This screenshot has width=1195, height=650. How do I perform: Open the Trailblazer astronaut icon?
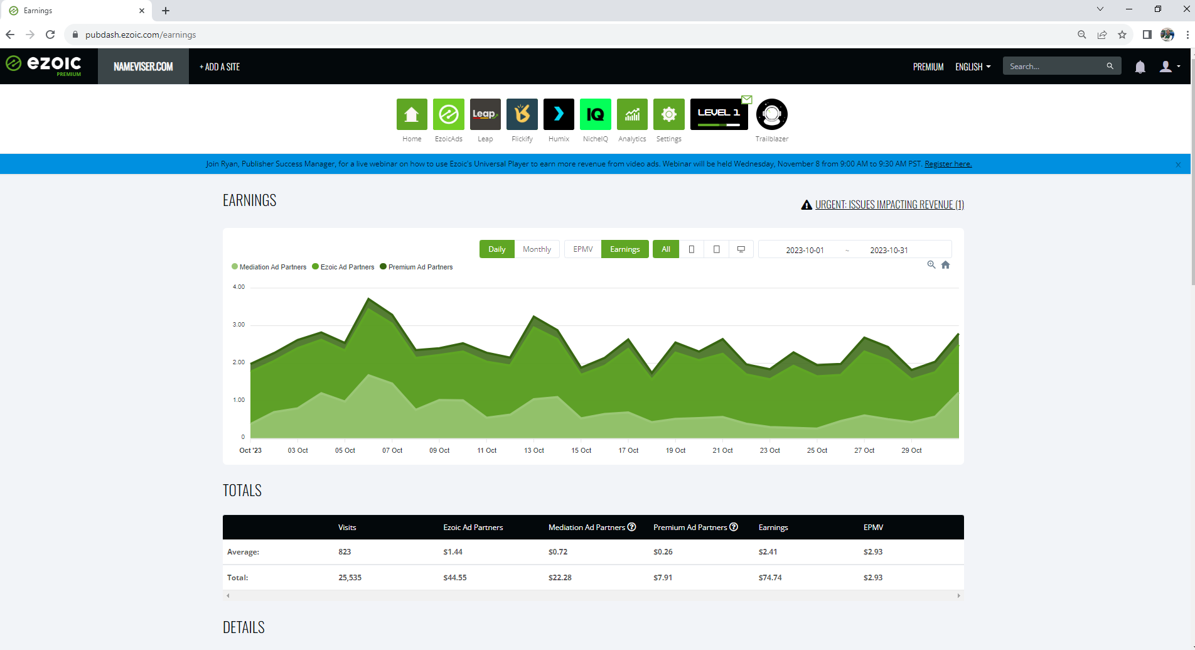[772, 114]
